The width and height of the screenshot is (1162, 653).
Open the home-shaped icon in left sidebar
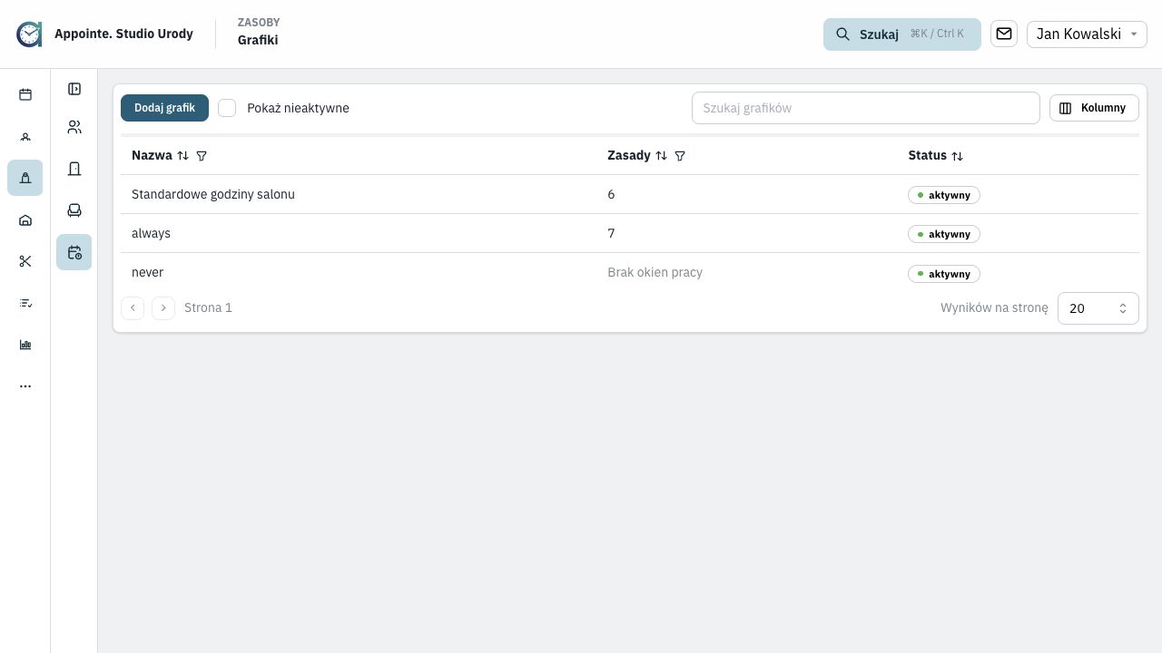pyautogui.click(x=25, y=219)
